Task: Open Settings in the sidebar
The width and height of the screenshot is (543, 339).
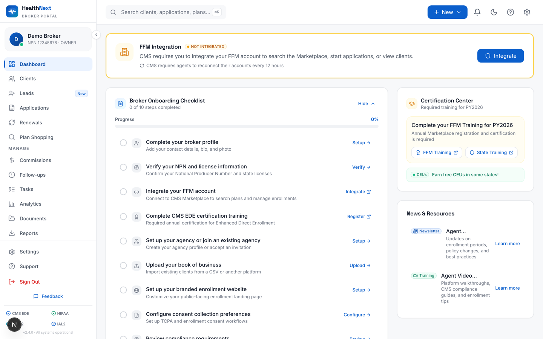Action: pos(48,252)
